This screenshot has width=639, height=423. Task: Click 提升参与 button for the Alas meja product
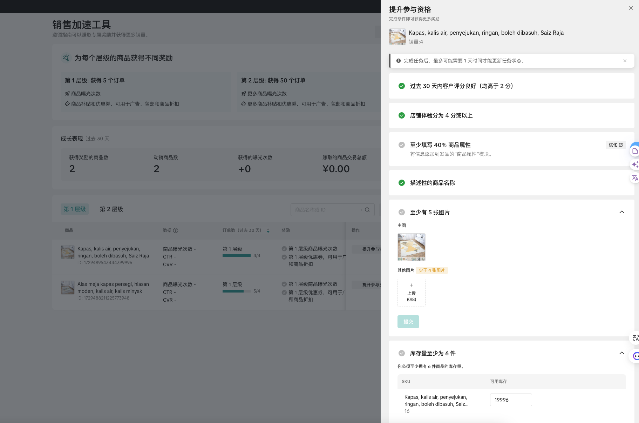(367, 285)
